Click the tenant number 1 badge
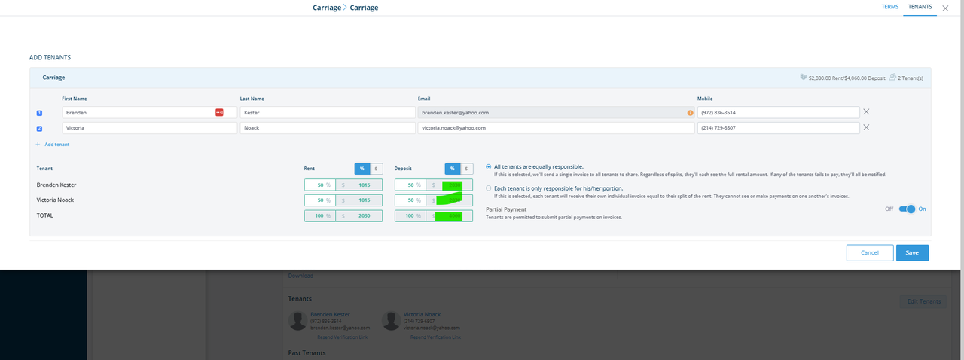The width and height of the screenshot is (964, 360). click(x=39, y=113)
